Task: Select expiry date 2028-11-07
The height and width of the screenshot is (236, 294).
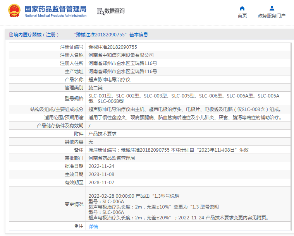Action: coord(101,183)
